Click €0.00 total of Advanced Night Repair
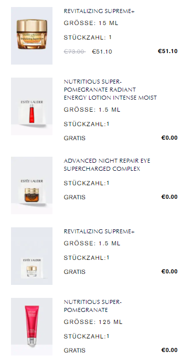The width and height of the screenshot is (186, 364). [x=169, y=197]
